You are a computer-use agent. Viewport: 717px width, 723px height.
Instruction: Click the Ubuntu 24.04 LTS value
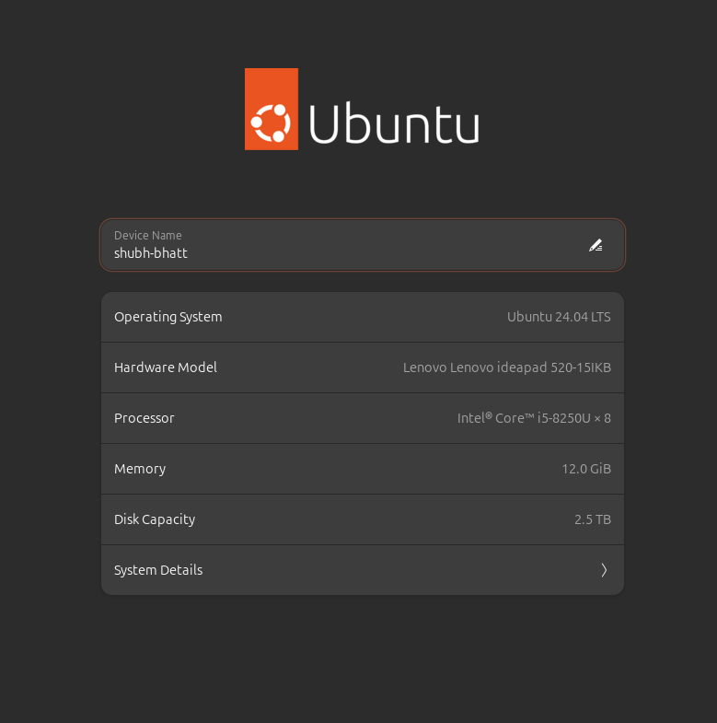point(559,317)
